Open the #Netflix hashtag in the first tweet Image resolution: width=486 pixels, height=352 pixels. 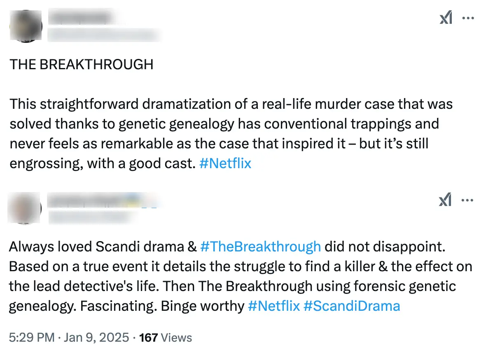tap(225, 163)
